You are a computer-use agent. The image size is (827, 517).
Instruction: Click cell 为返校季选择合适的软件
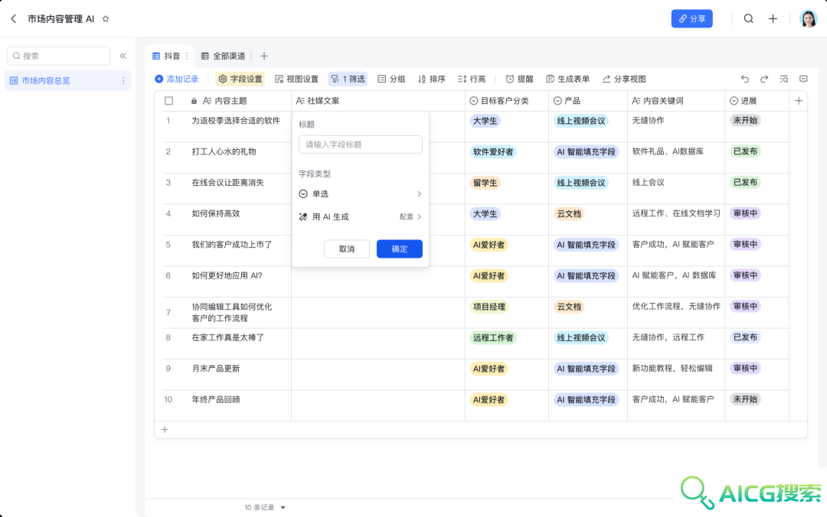(x=236, y=121)
